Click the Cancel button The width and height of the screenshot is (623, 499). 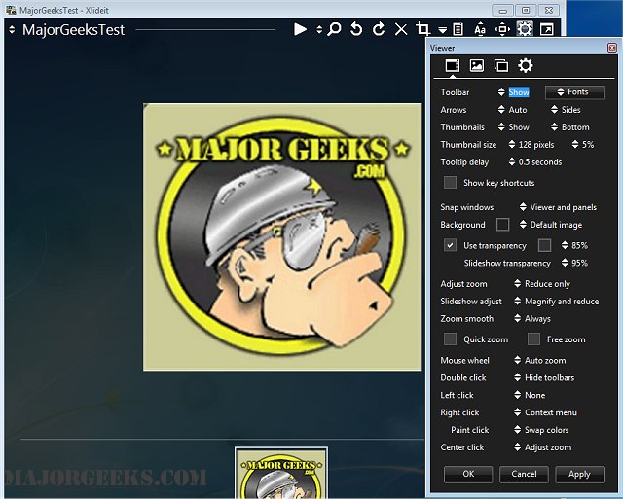pyautogui.click(x=524, y=474)
